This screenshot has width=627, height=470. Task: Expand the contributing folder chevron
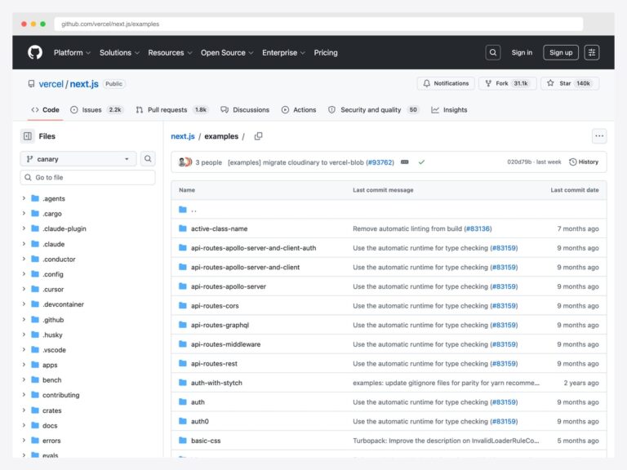click(x=24, y=395)
